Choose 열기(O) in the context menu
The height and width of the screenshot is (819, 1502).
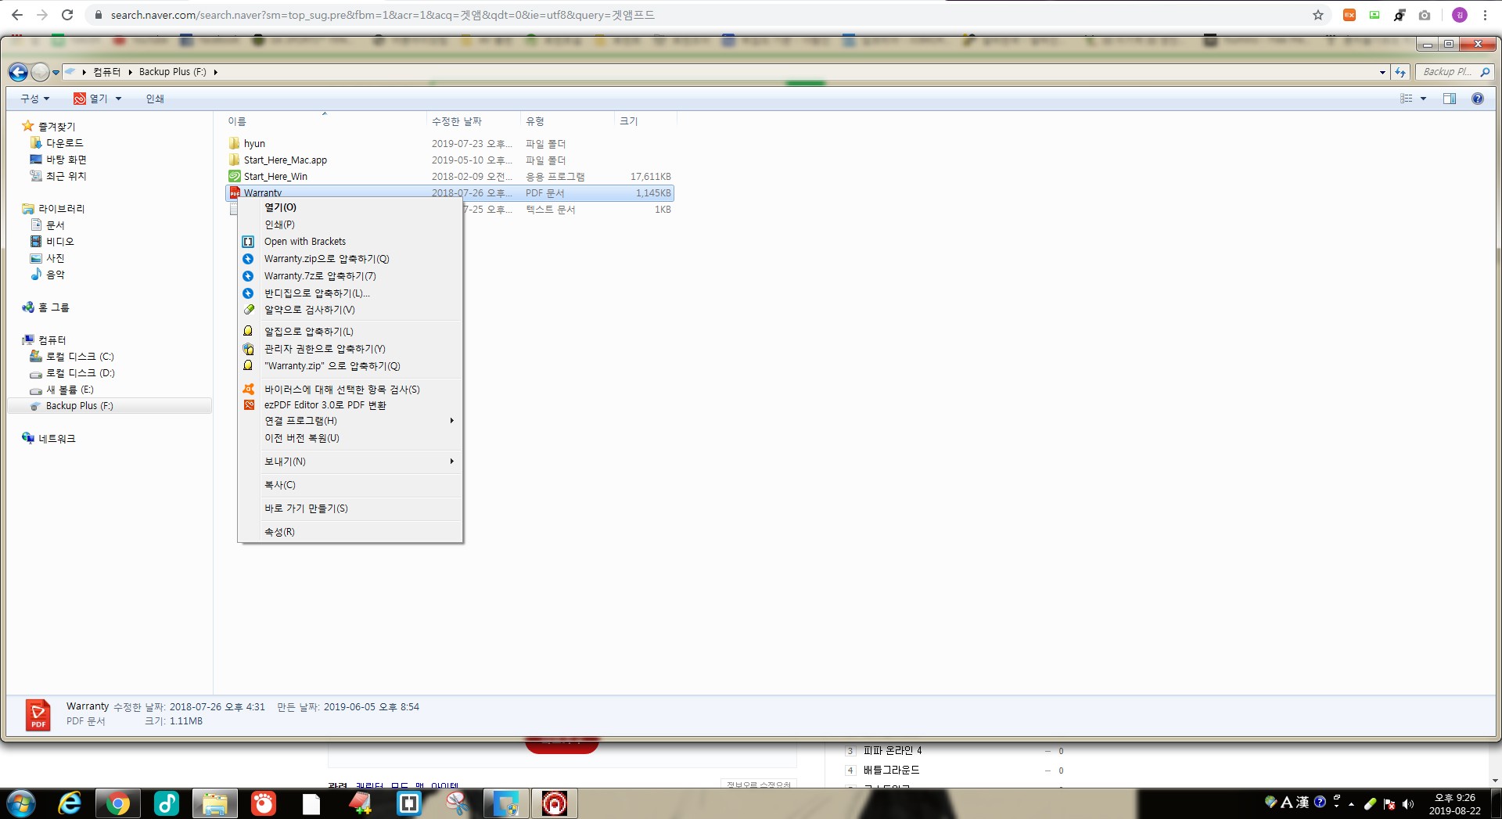350,207
